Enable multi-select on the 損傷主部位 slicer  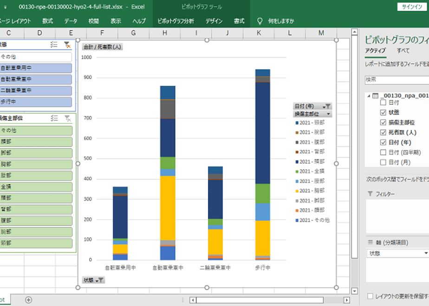pos(54,118)
